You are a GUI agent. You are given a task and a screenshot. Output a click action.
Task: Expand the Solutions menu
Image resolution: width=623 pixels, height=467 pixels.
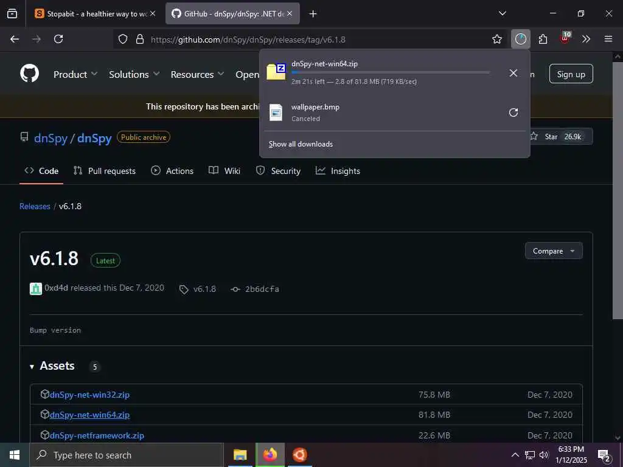click(x=134, y=74)
